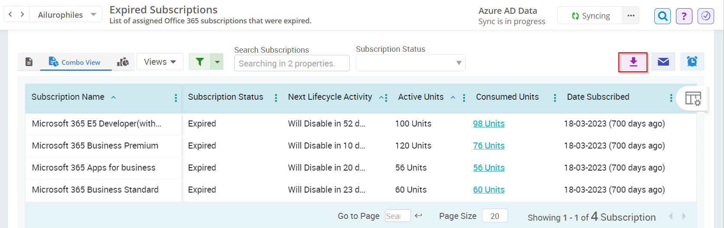Click '120 Units' active units cell
The image size is (724, 228).
[x=413, y=146]
